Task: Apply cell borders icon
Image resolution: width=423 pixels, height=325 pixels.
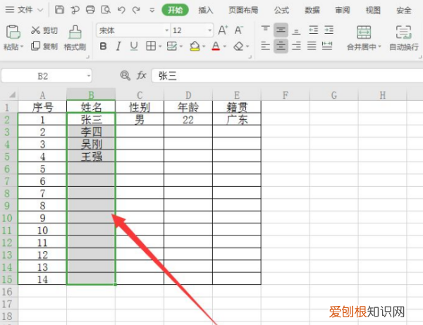Action: click(x=151, y=46)
